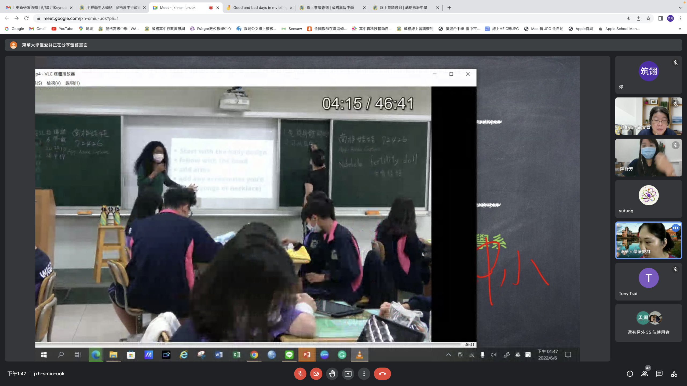Toggle the microphone on
The width and height of the screenshot is (687, 386).
(300, 374)
